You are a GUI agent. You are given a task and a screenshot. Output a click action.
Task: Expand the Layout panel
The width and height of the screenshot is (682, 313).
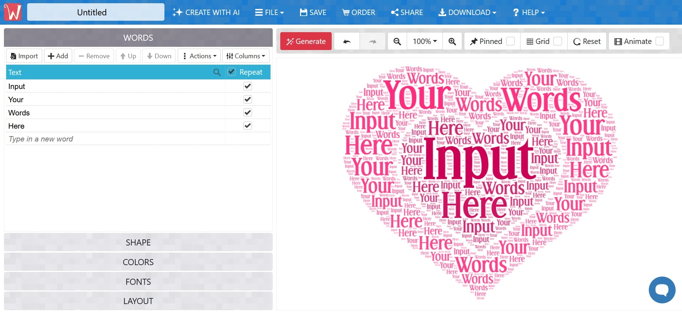coord(138,301)
